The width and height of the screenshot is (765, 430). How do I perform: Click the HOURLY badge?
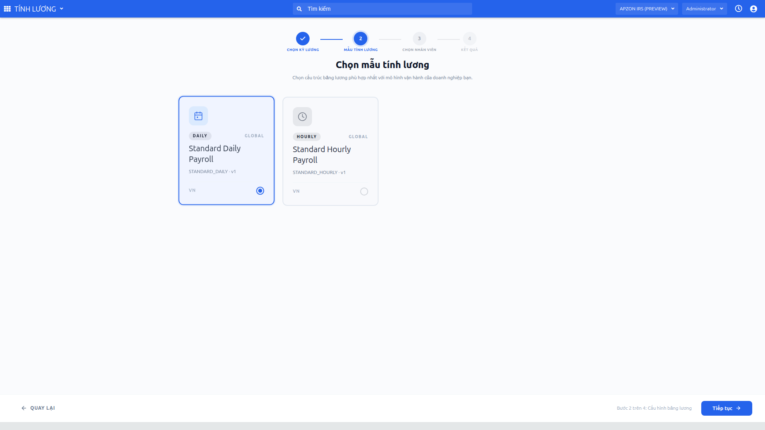coord(306,137)
